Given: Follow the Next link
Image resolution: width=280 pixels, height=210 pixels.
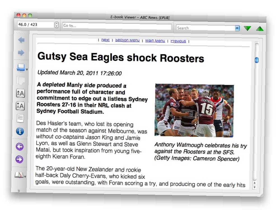Looking at the screenshot, I should (x=105, y=40).
